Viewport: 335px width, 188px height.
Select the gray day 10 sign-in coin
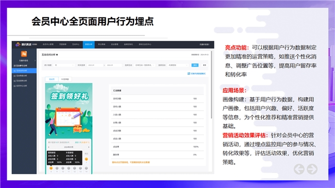(x=63, y=168)
